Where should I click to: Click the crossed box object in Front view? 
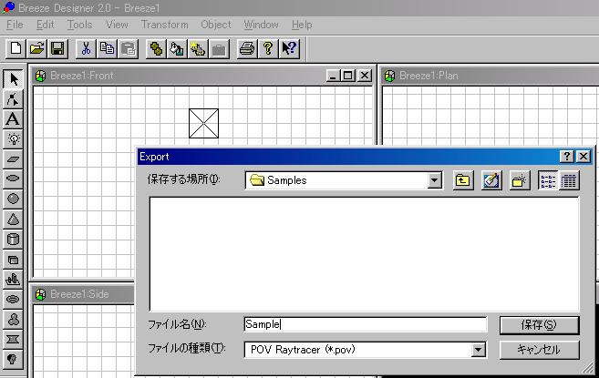tap(203, 123)
